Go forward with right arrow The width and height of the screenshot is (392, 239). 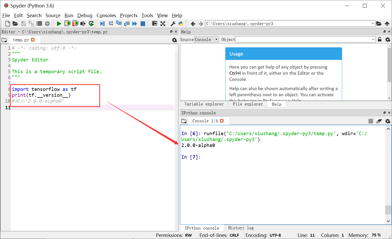tap(201, 24)
